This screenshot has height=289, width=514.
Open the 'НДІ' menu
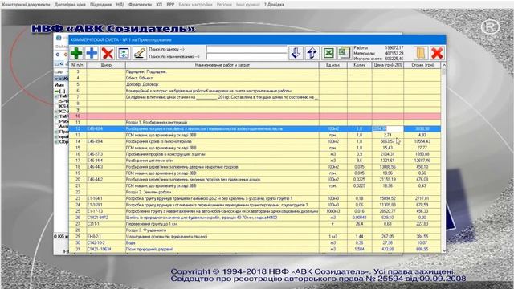tap(120, 5)
